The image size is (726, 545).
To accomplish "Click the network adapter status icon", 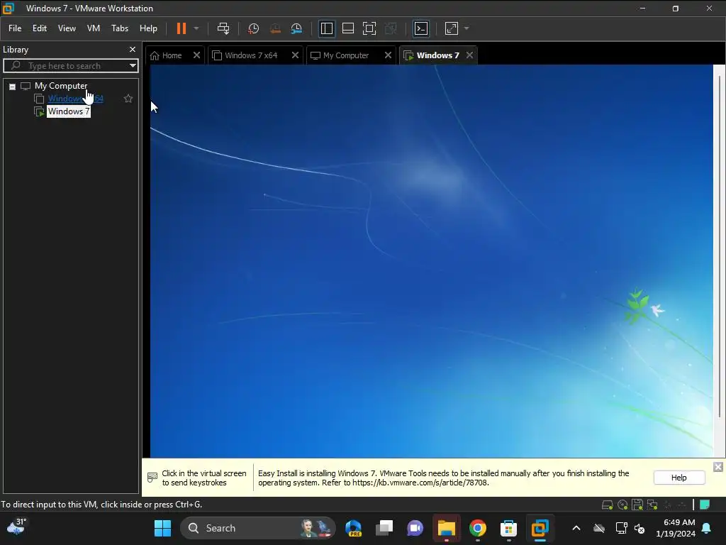I will click(652, 505).
